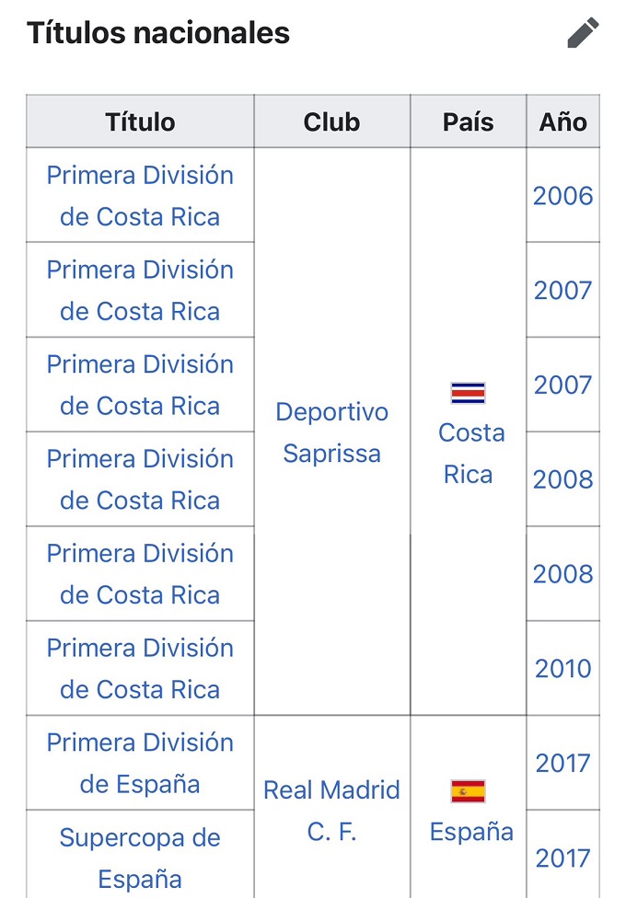The height and width of the screenshot is (898, 626).
Task: Open the Deportivo Saprissa club link
Action: pos(331,432)
